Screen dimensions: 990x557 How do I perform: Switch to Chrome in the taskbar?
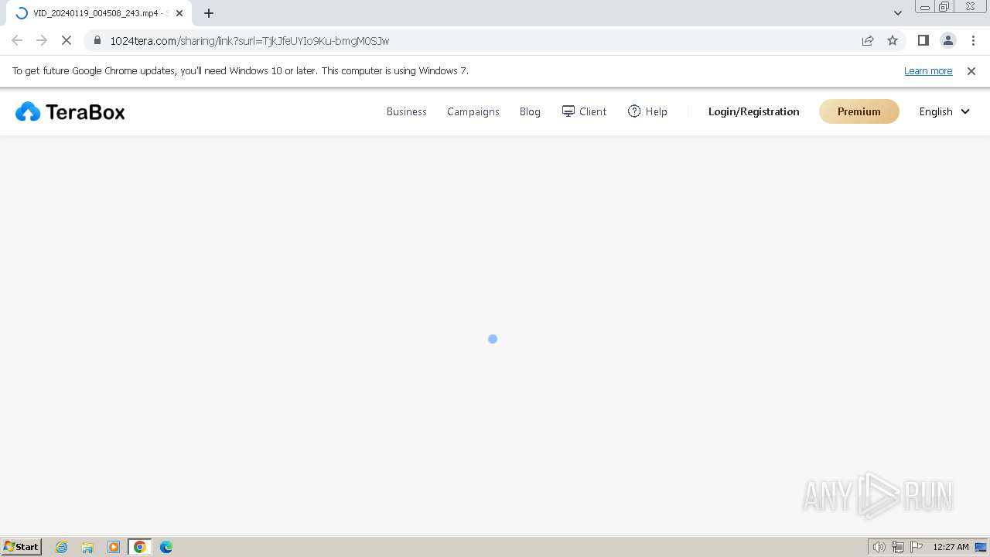140,547
